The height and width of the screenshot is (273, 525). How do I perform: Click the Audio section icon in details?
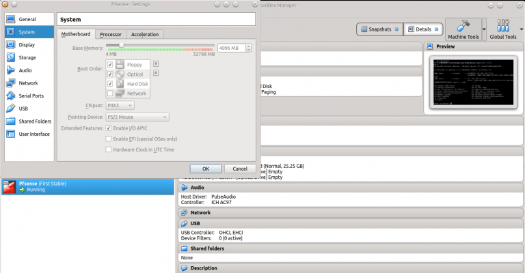coord(184,188)
